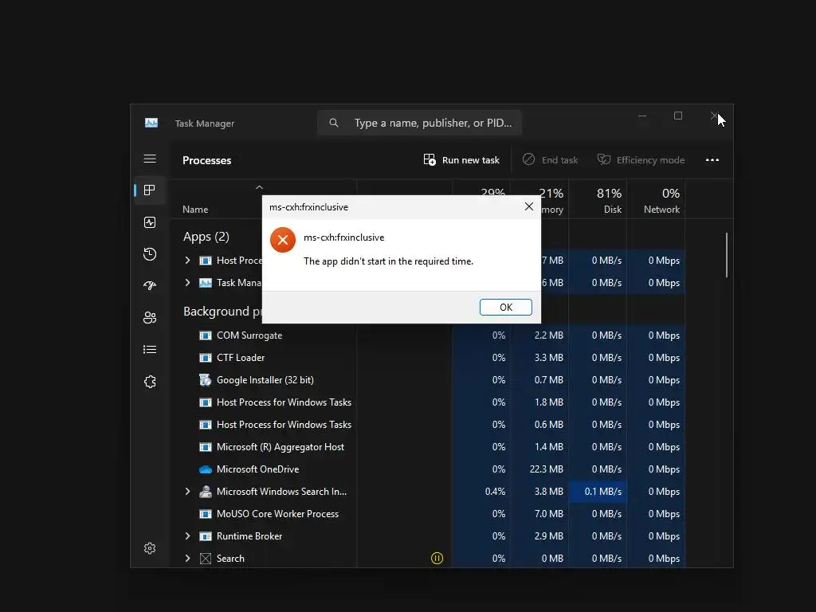
Task: Open the more options ellipsis menu
Action: 712,159
